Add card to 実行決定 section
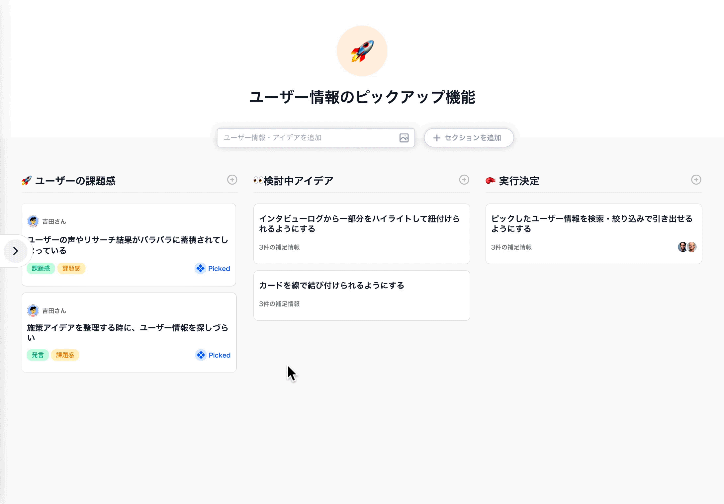This screenshot has height=504, width=724. click(696, 180)
